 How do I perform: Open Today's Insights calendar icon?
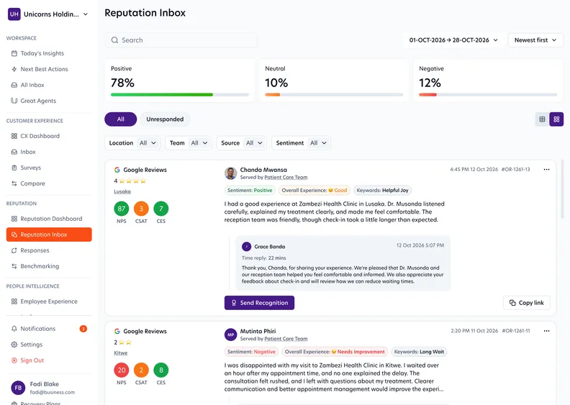tap(14, 53)
